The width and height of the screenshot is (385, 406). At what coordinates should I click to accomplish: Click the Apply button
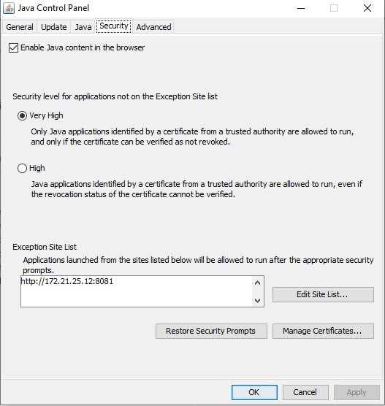click(x=357, y=392)
